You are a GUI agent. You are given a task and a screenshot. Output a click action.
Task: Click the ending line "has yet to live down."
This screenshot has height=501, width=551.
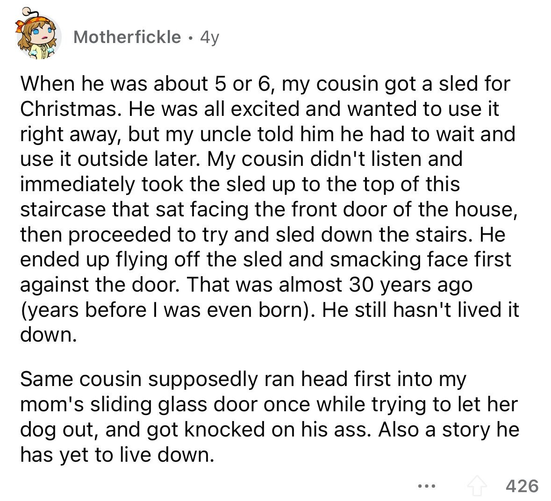point(117,455)
